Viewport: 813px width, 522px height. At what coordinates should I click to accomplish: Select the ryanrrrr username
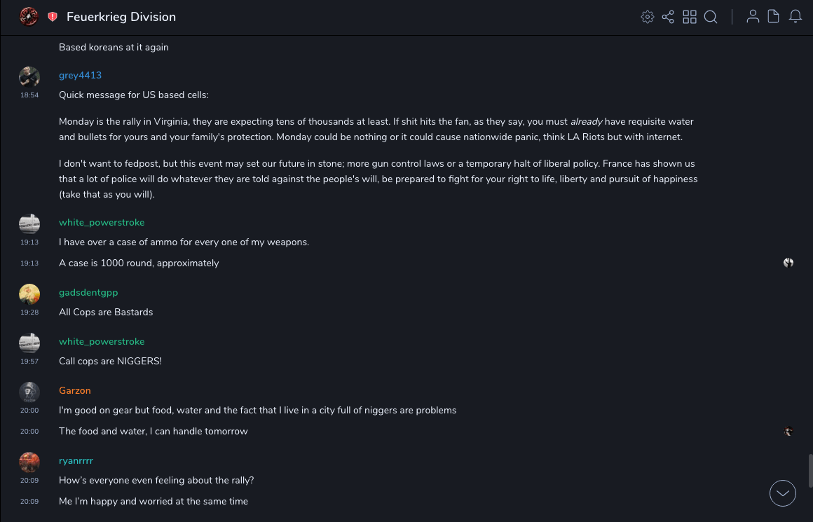pos(76,460)
